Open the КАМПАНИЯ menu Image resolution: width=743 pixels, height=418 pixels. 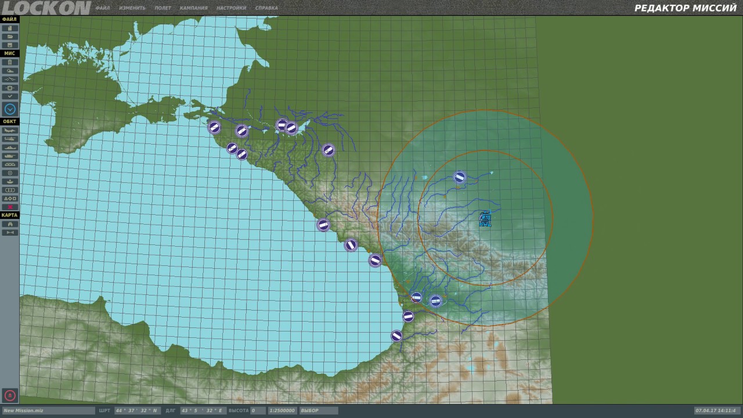(193, 8)
